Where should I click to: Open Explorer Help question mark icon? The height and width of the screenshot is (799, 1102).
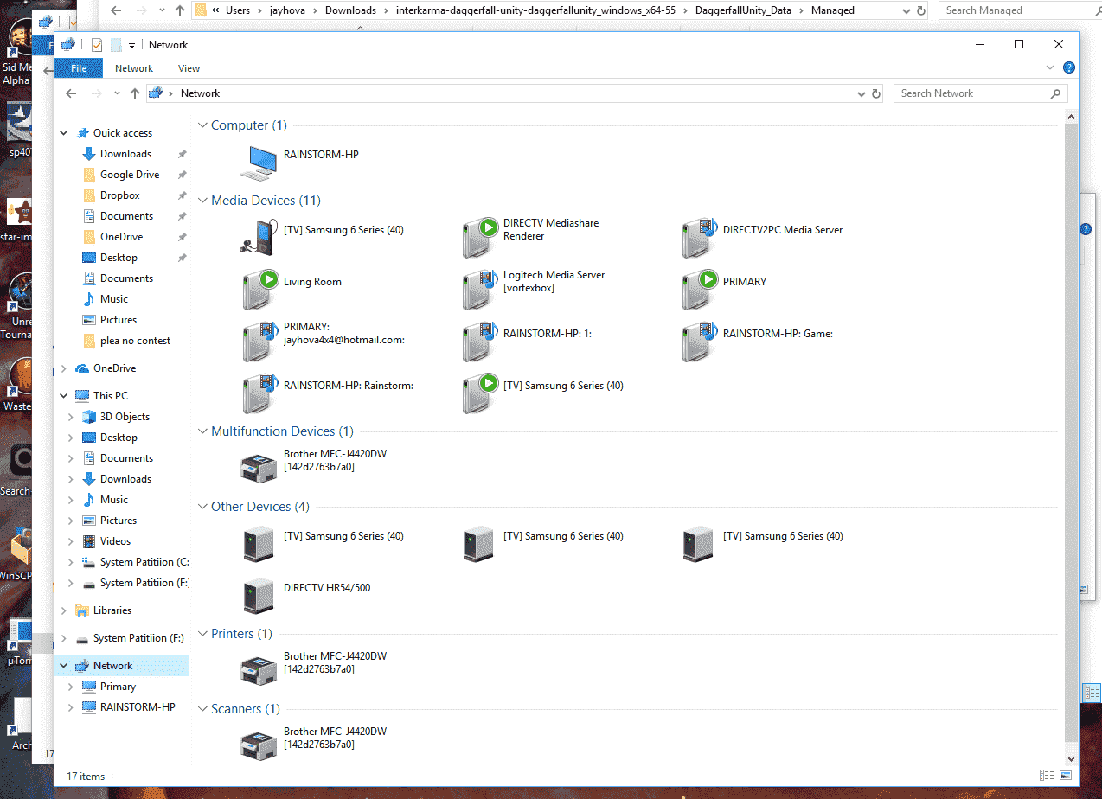pyautogui.click(x=1069, y=67)
